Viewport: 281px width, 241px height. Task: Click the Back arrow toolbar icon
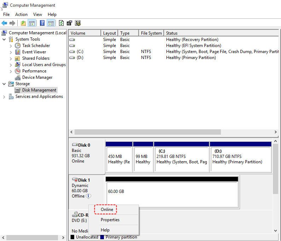point(4,23)
